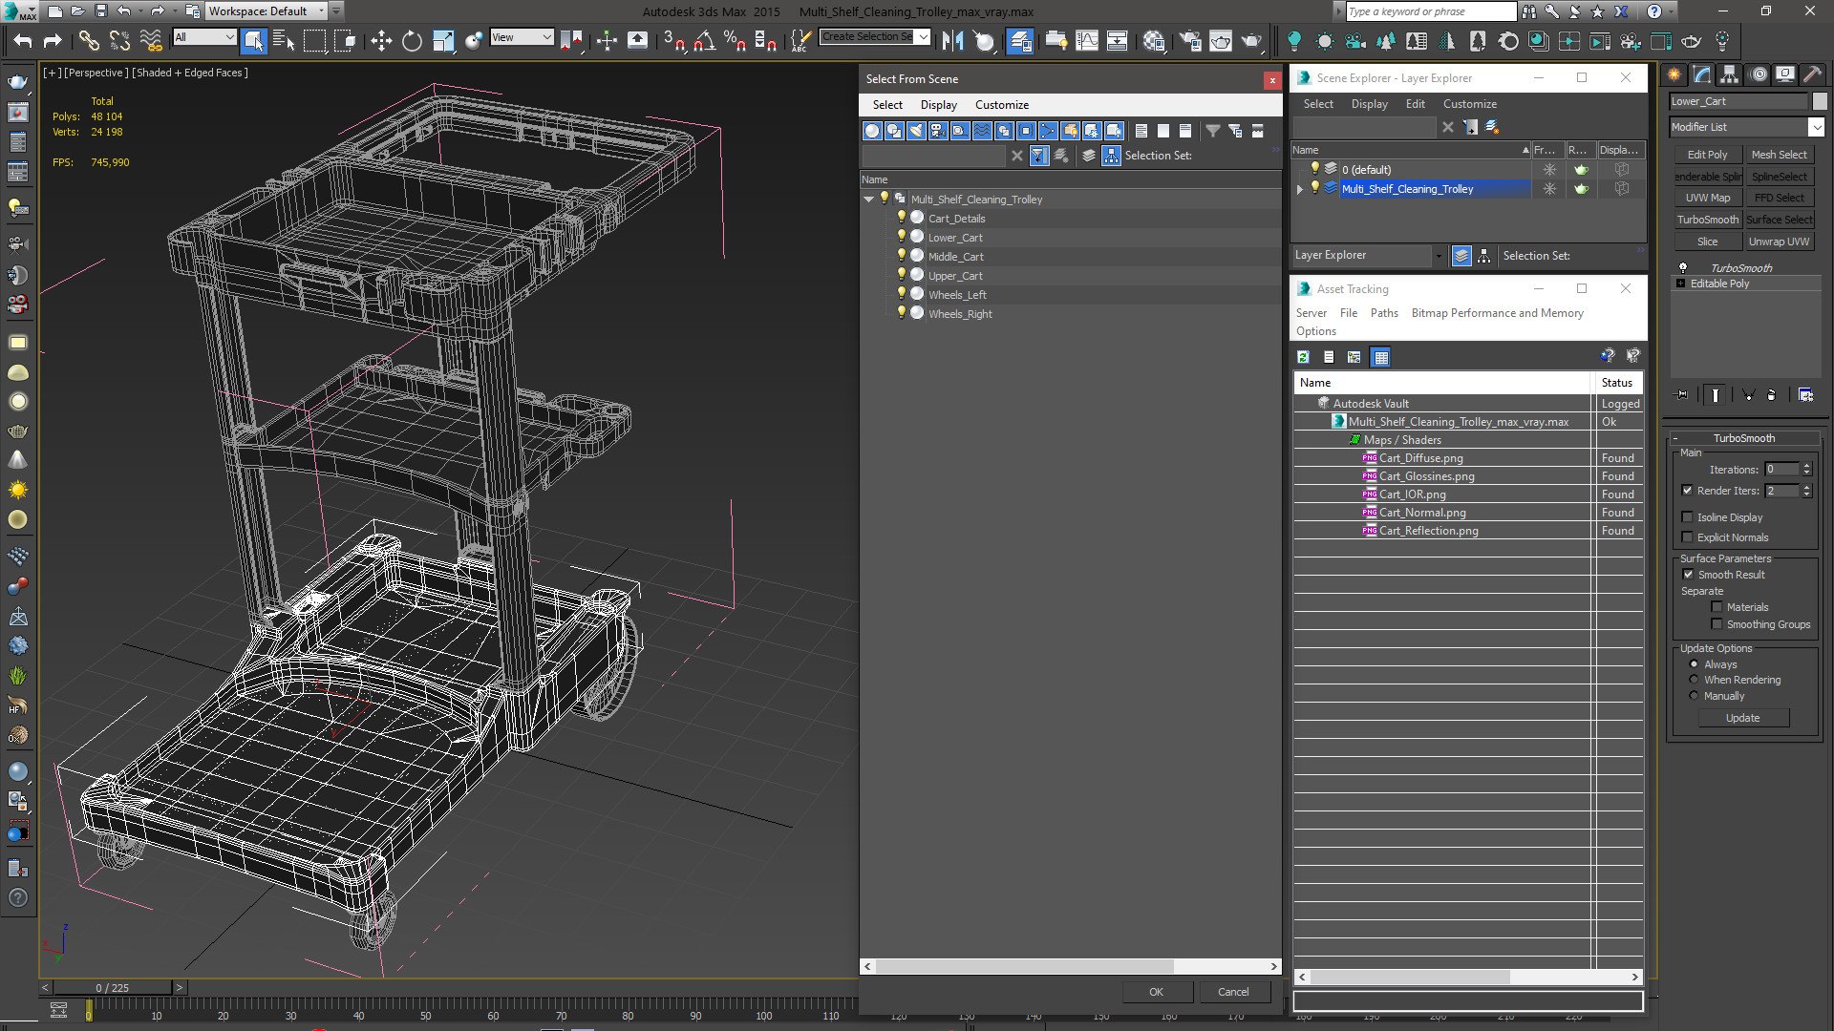The image size is (1834, 1031).
Task: Click the Undo arrow icon
Action: pos(23,40)
